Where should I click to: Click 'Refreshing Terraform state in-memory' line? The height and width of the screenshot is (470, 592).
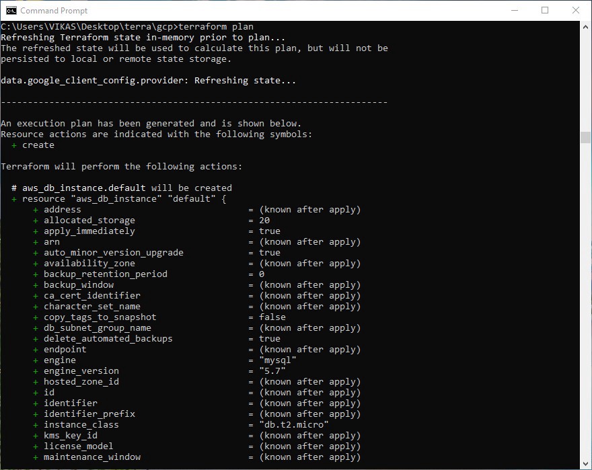click(143, 38)
